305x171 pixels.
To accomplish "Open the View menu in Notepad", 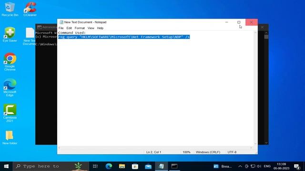I will point(91,28).
